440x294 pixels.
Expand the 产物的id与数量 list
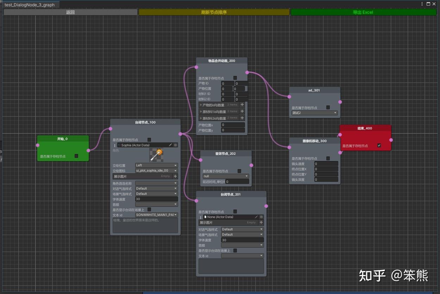pos(201,104)
